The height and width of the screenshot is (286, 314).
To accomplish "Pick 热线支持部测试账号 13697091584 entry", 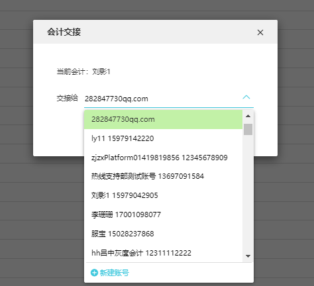I will click(x=163, y=176).
